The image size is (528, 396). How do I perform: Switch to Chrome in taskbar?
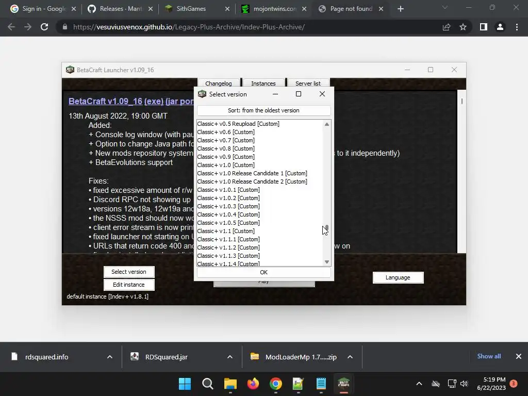click(x=275, y=384)
